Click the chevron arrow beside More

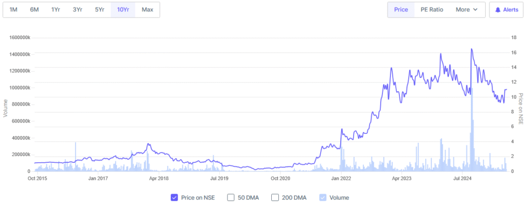475,10
